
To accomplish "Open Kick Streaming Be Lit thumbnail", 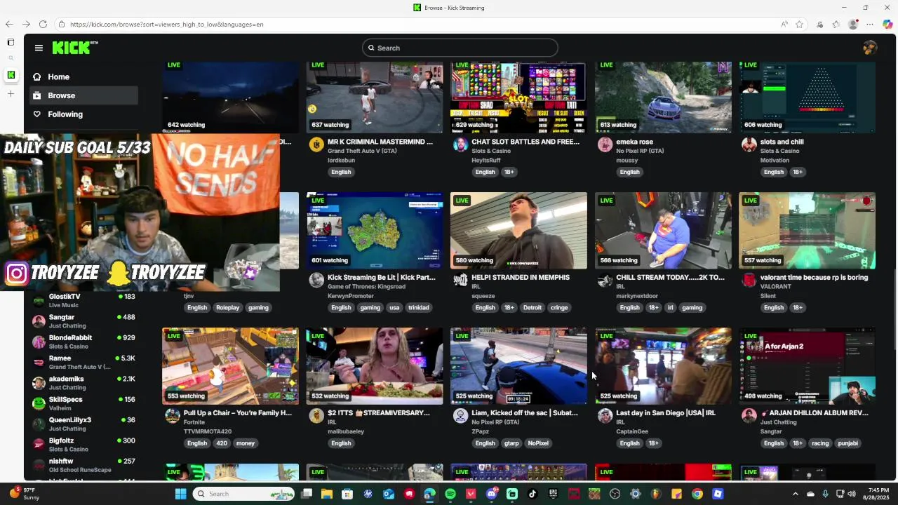I will (x=375, y=231).
